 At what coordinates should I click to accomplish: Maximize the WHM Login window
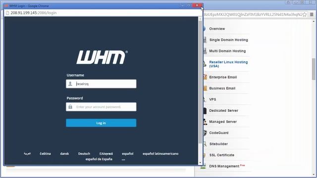click(189, 5)
